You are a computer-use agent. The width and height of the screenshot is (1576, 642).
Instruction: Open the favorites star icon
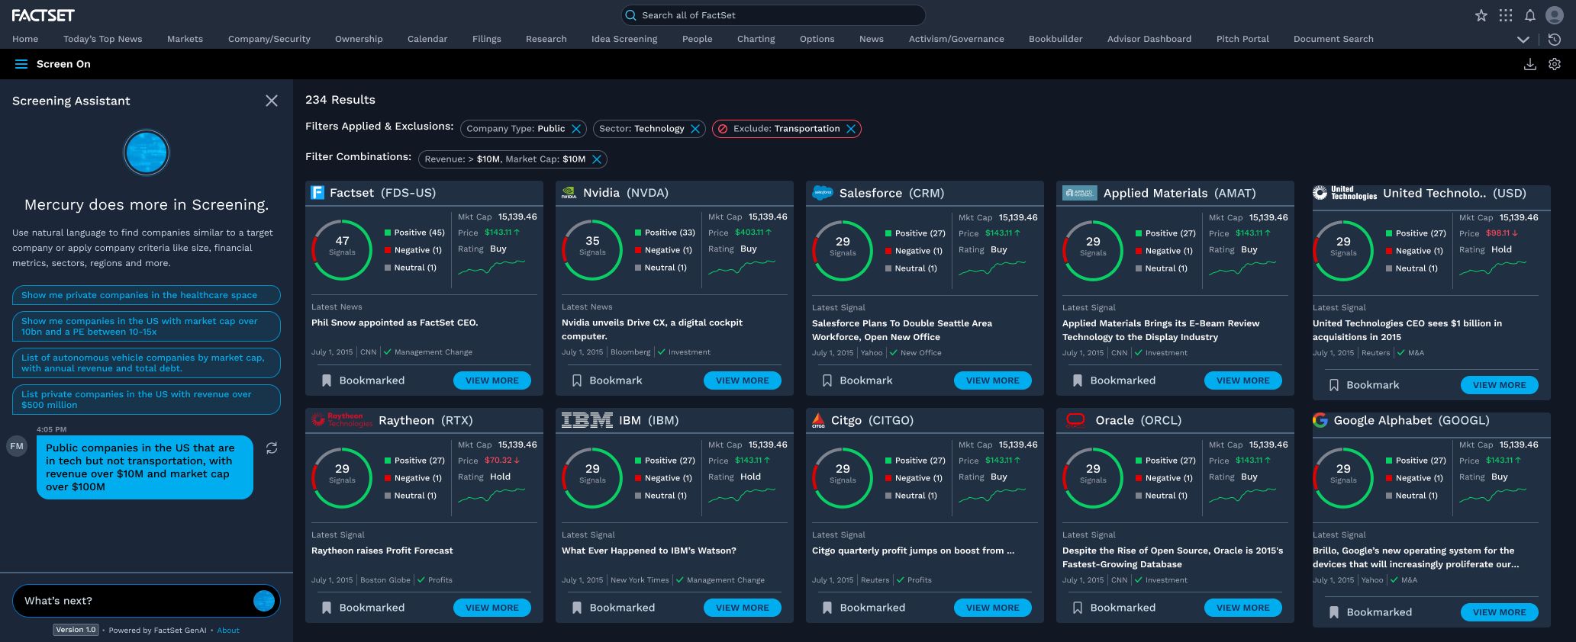1481,15
